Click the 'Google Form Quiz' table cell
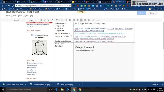 point(64,37)
